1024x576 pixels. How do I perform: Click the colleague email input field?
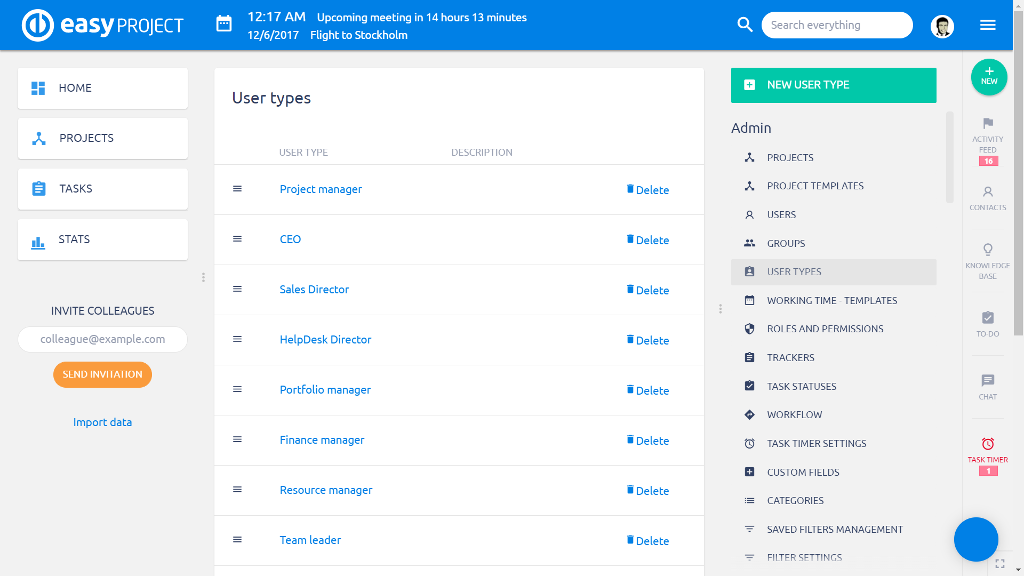coord(102,339)
